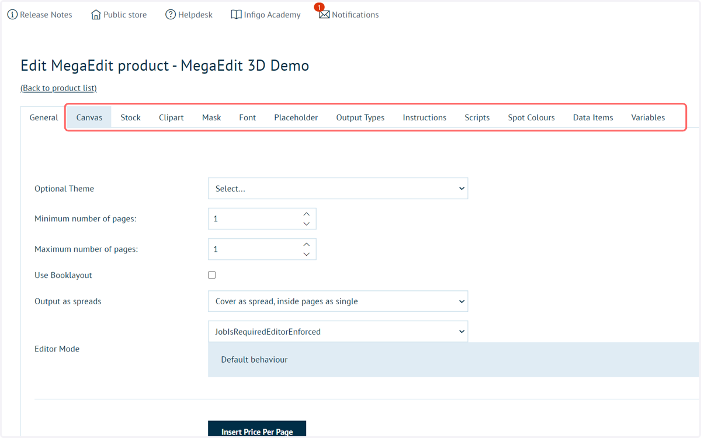Expand the Output as spreads dropdown

pos(338,301)
